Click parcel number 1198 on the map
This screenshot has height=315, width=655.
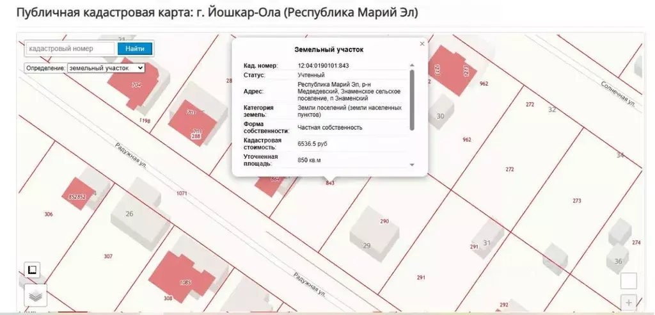pyautogui.click(x=145, y=121)
